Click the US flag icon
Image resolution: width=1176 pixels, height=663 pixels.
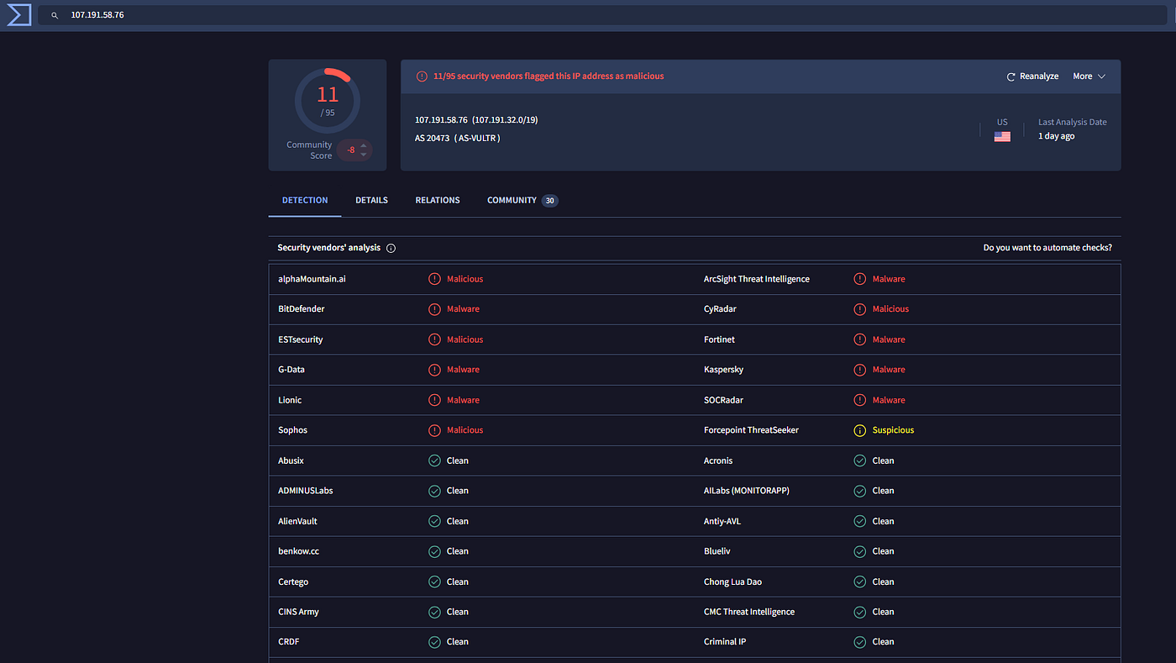(1002, 136)
